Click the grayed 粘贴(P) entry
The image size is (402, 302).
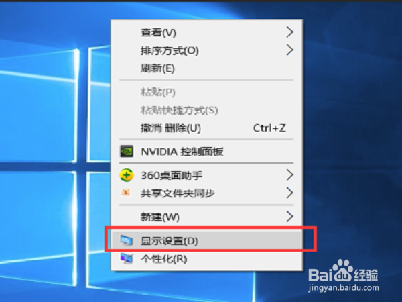click(x=206, y=92)
